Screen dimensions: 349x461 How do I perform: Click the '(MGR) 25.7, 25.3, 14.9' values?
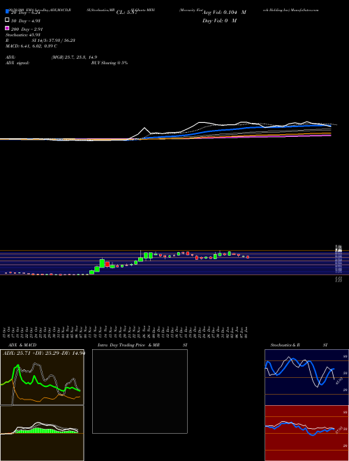pos(74,57)
